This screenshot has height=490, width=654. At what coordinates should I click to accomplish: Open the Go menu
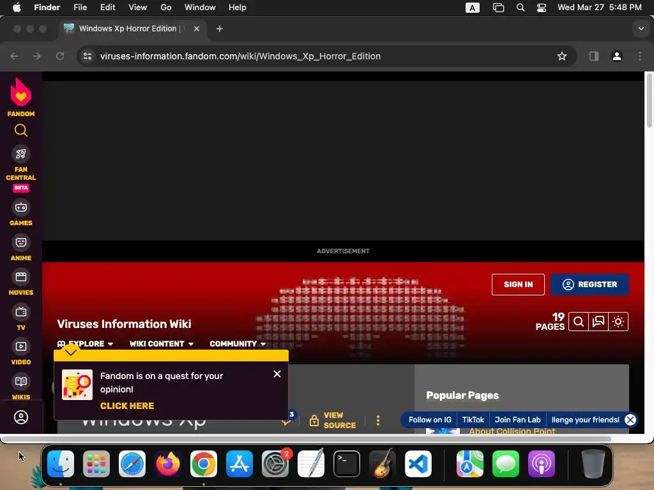tap(166, 8)
